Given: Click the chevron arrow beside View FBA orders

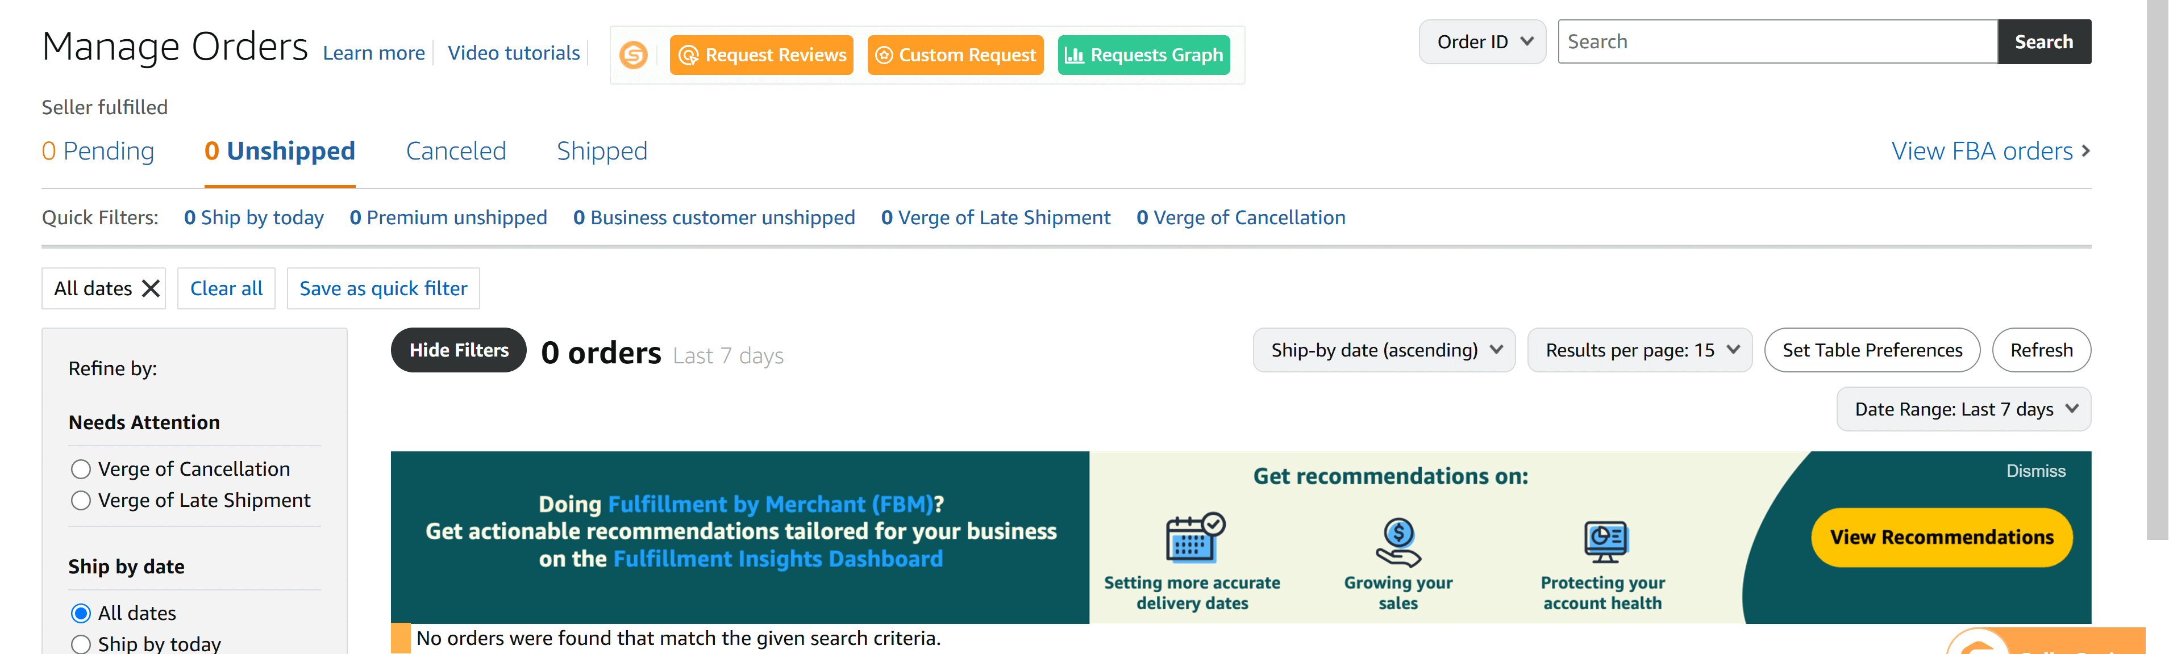Looking at the screenshot, I should coord(2085,150).
